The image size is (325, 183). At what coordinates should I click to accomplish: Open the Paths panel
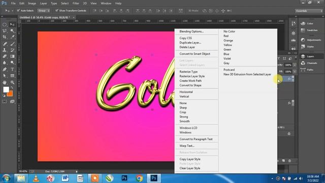point(307,70)
